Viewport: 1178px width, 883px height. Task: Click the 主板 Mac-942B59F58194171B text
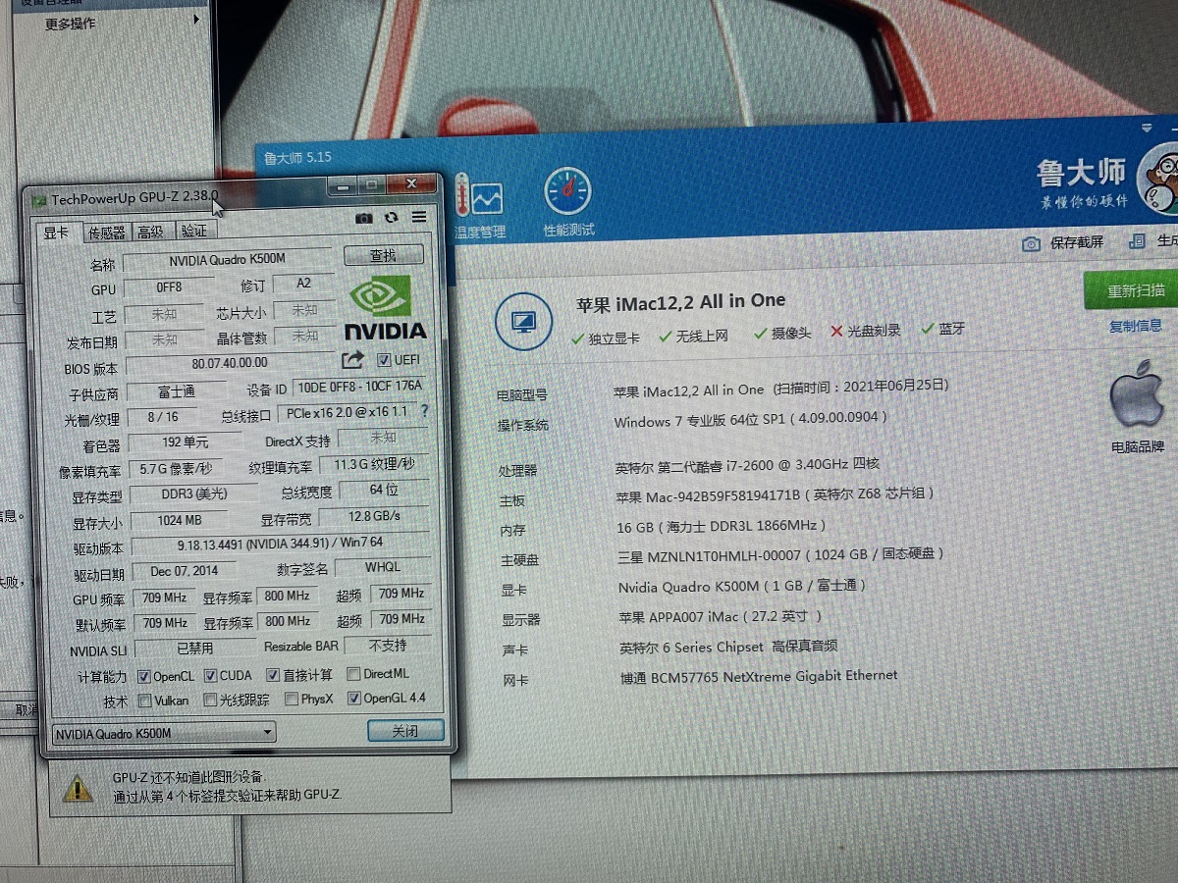[x=776, y=493]
